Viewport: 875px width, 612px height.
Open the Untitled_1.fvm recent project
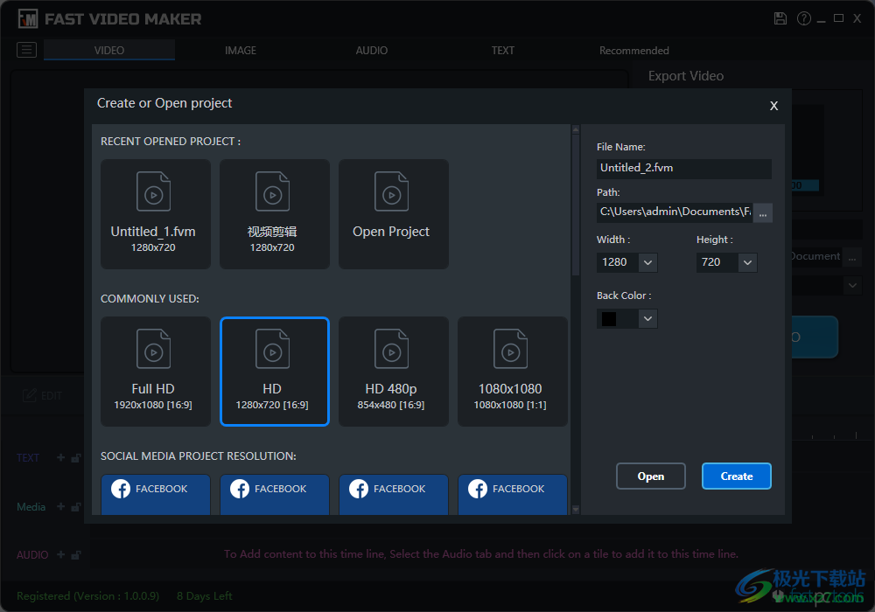point(156,214)
